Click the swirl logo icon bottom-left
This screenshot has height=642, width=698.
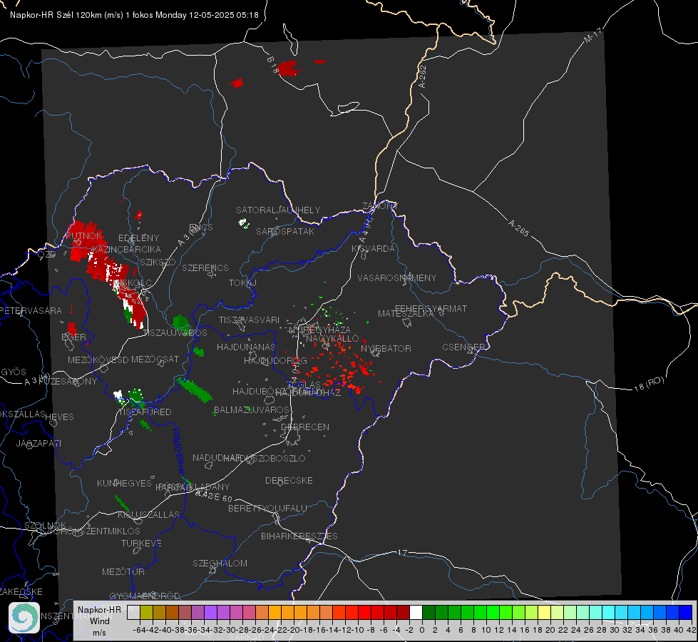point(24,618)
